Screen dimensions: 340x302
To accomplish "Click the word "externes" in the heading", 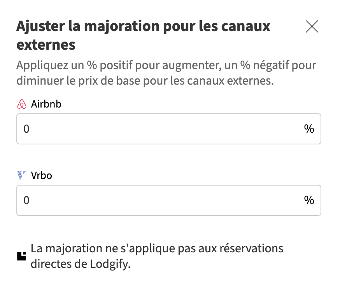I will point(46,45).
